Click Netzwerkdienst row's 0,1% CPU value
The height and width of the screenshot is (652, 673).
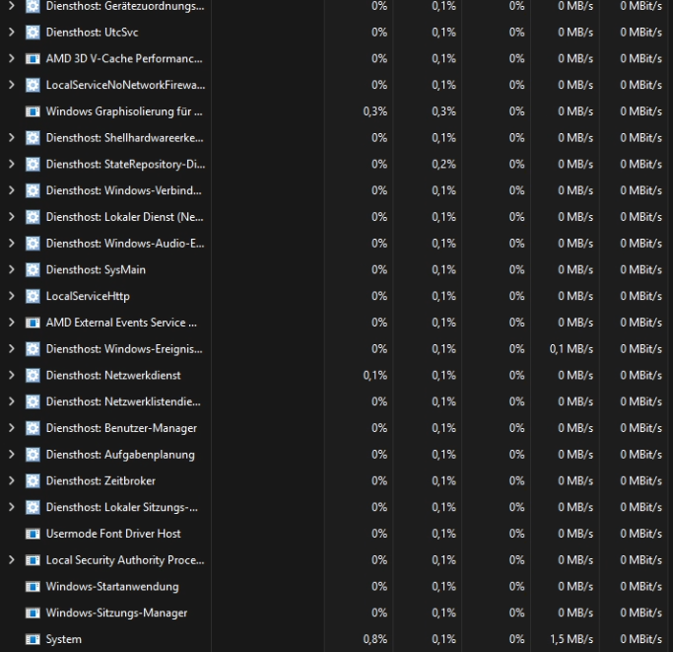(375, 375)
